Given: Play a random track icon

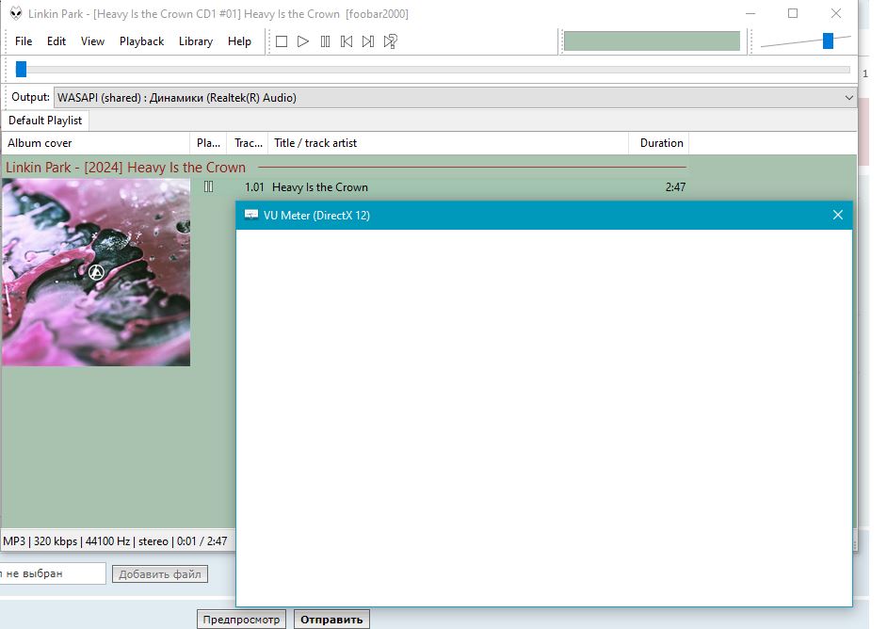Looking at the screenshot, I should [391, 41].
